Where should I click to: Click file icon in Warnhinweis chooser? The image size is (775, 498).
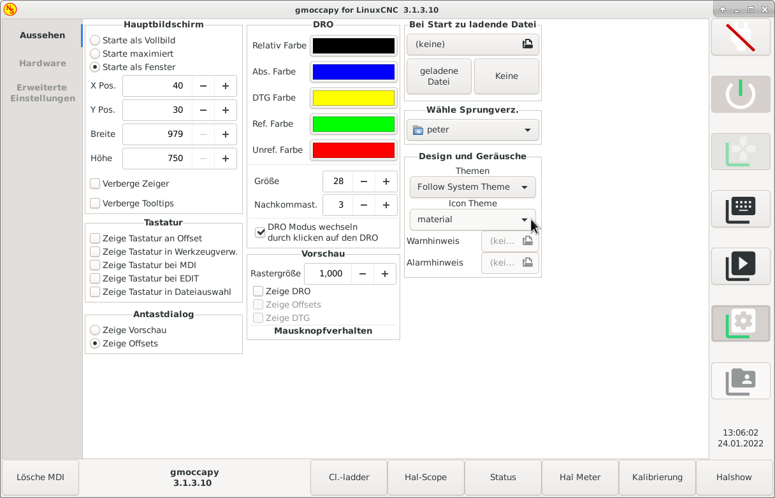[x=527, y=241]
